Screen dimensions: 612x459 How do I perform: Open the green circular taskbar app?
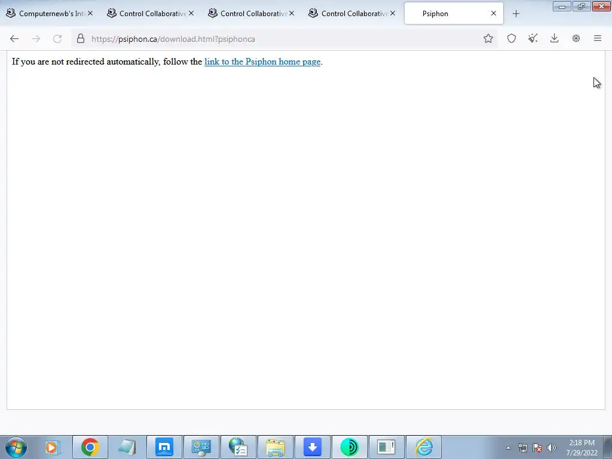click(349, 447)
